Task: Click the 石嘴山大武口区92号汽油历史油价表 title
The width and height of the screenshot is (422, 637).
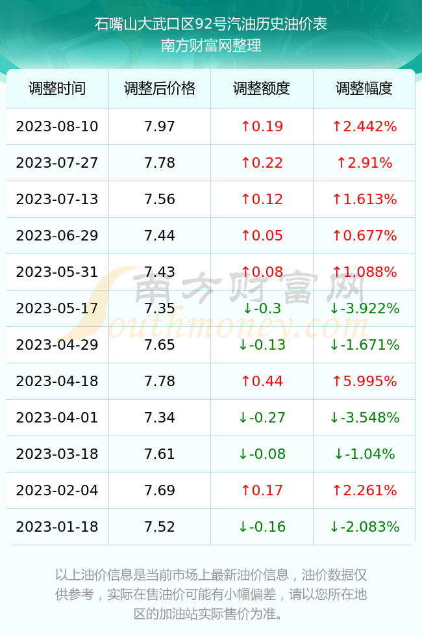Action: tap(211, 24)
